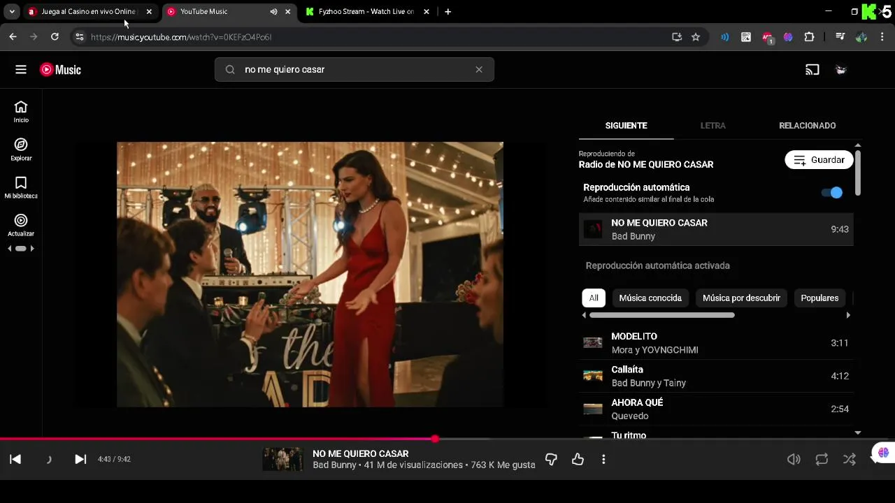Open Mi biblioteca in sidebar
The image size is (895, 503).
pos(21,187)
